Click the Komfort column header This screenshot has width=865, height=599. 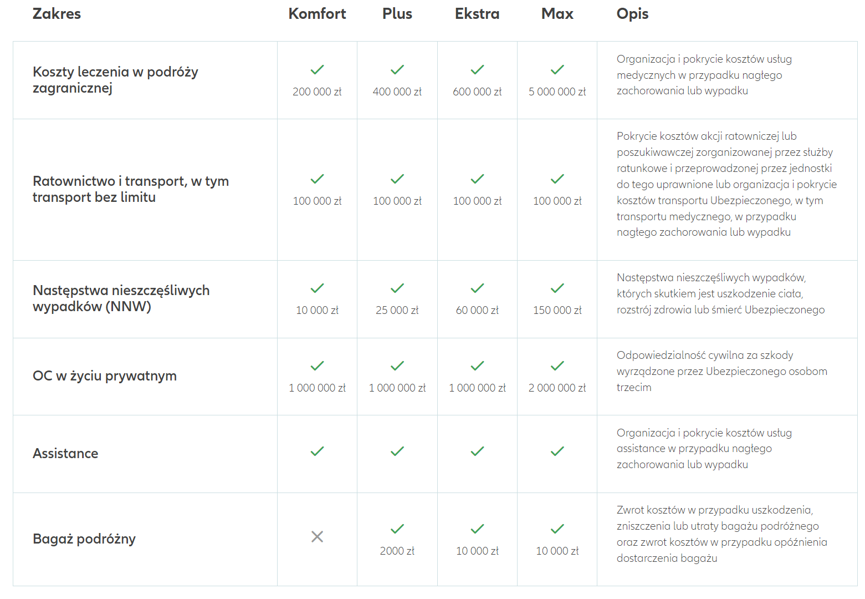(317, 14)
